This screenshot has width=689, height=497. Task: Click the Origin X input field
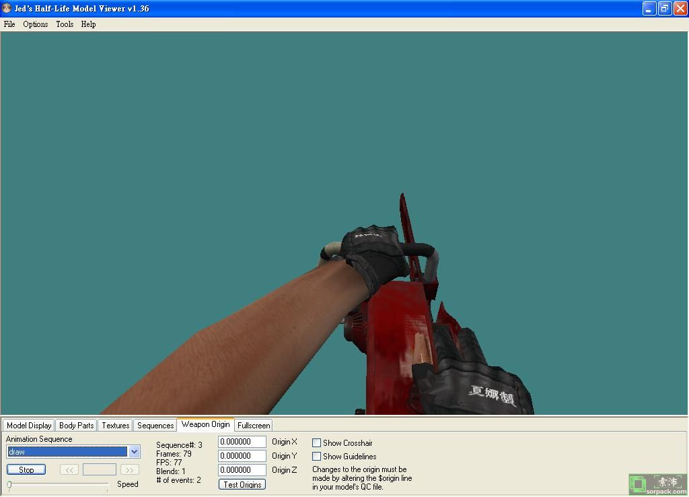coord(242,442)
